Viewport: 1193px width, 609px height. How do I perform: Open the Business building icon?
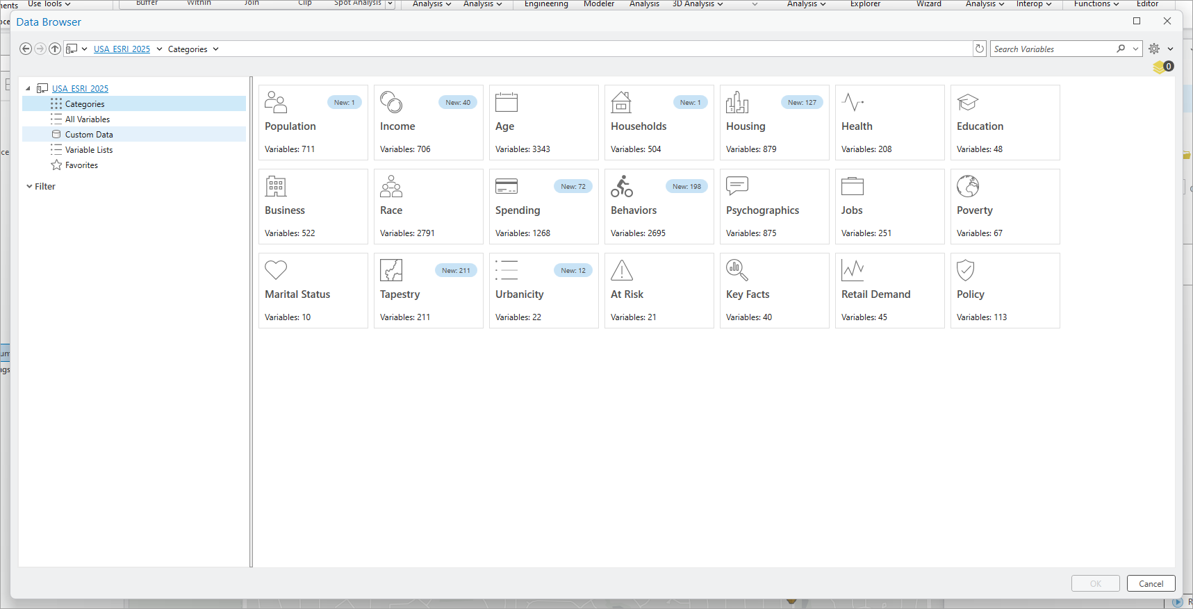point(276,186)
